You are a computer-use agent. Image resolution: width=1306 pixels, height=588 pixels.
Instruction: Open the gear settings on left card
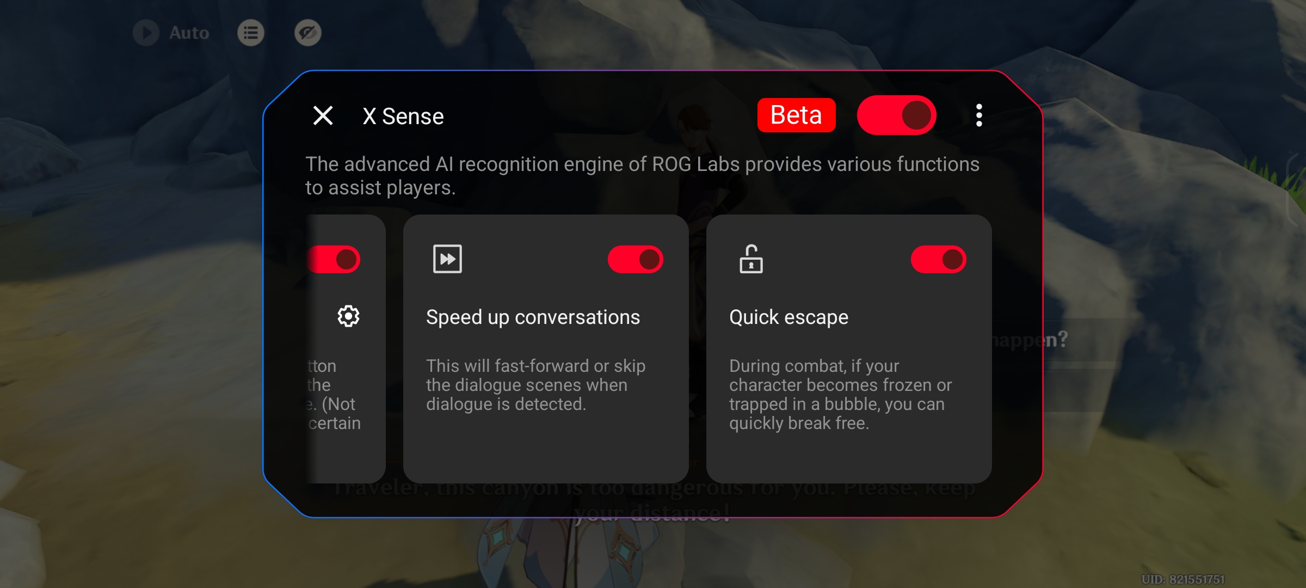point(348,316)
